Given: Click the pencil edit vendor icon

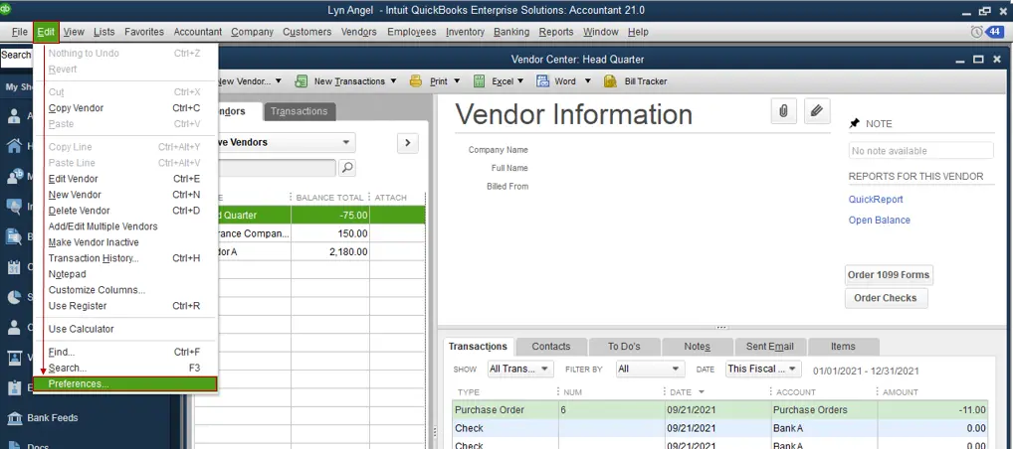Looking at the screenshot, I should [817, 111].
